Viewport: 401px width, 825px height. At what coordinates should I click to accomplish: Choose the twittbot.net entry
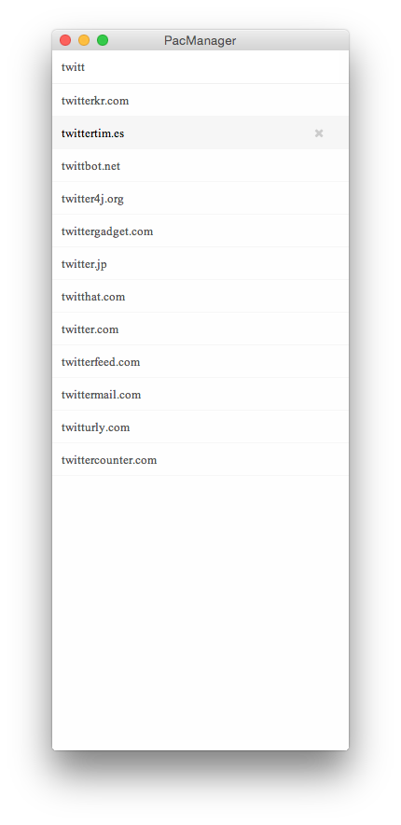(x=200, y=166)
